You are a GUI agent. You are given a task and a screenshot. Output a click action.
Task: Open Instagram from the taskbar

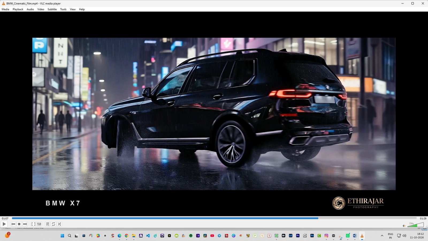click(x=326, y=236)
